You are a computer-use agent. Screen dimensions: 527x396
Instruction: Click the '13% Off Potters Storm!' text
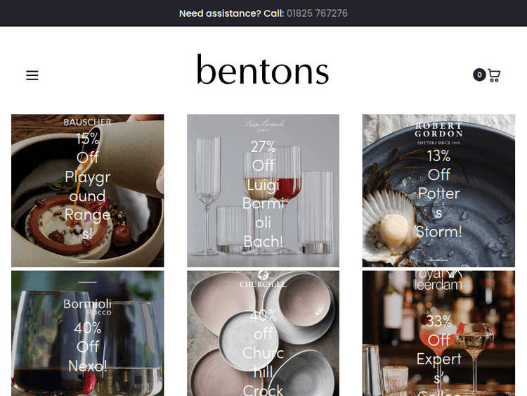438,194
